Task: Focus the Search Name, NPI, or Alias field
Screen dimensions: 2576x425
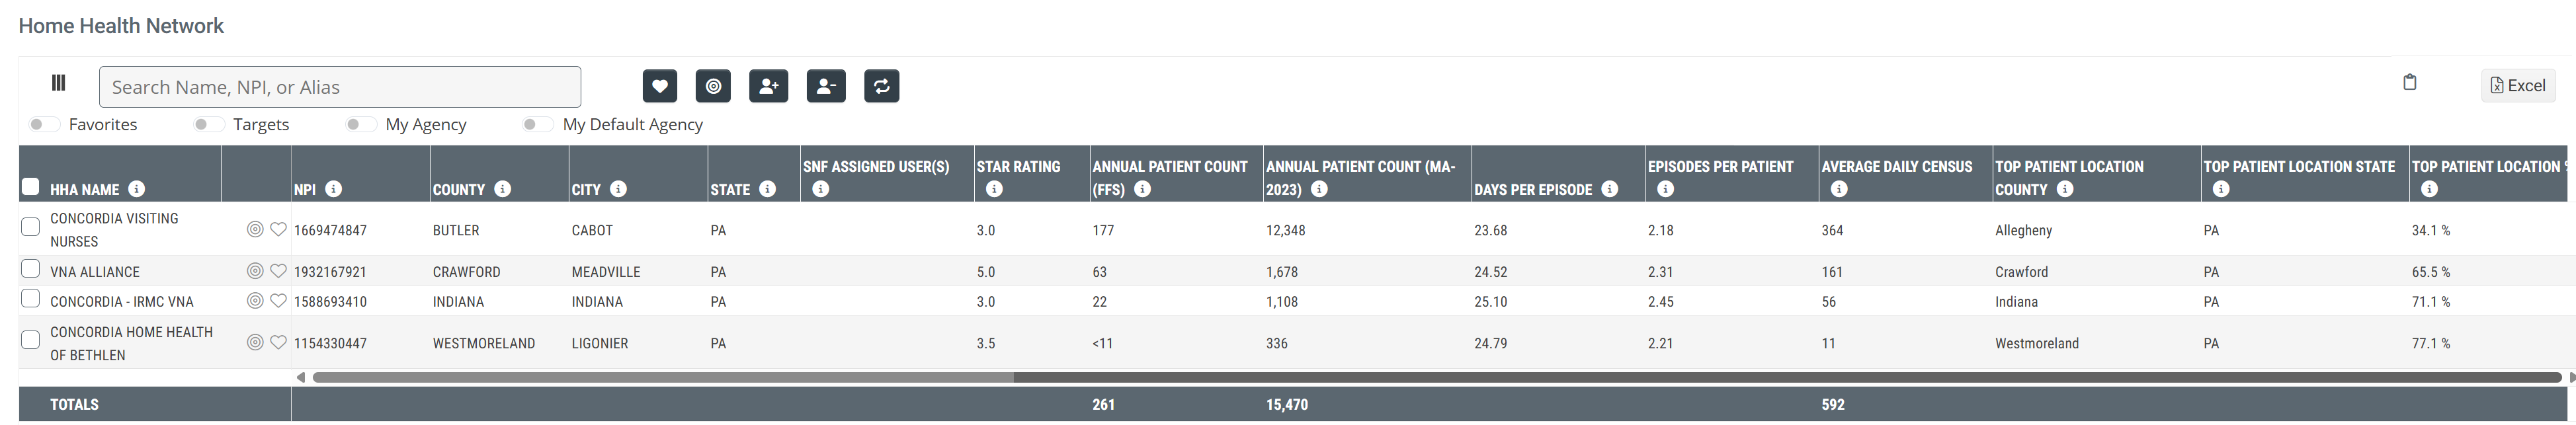Action: click(x=339, y=87)
